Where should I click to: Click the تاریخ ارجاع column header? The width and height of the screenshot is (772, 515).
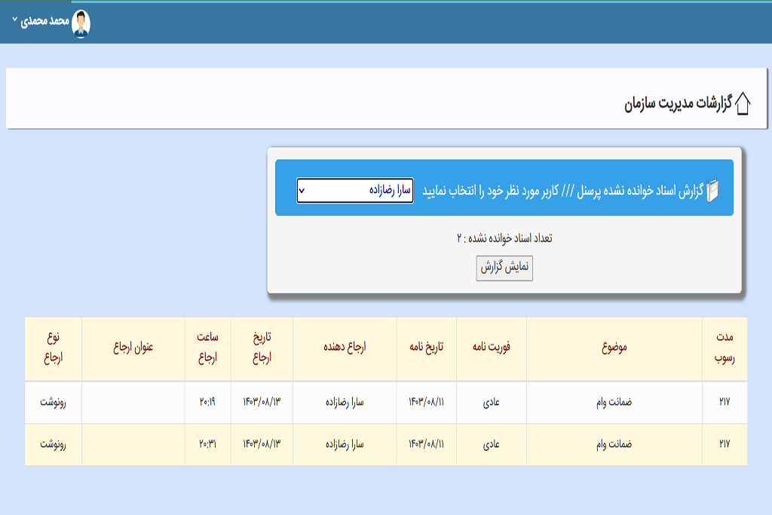[262, 348]
